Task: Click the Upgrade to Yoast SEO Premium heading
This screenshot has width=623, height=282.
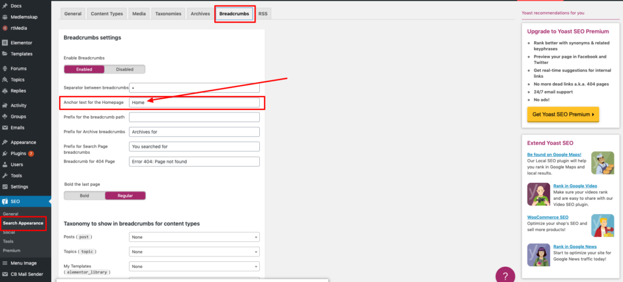Action: click(x=568, y=32)
